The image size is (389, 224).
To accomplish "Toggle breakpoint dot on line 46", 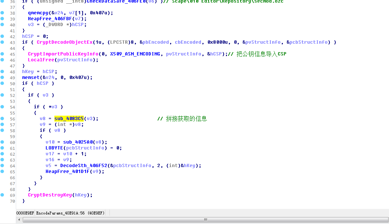I will tap(2, 60).
